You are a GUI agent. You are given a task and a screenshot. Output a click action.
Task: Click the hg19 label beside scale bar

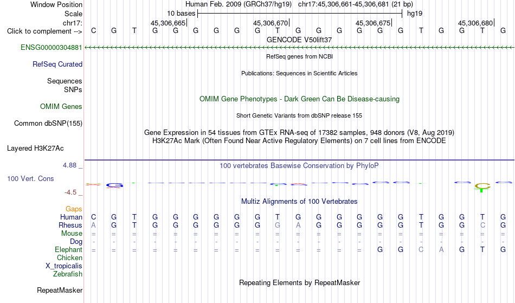[415, 14]
